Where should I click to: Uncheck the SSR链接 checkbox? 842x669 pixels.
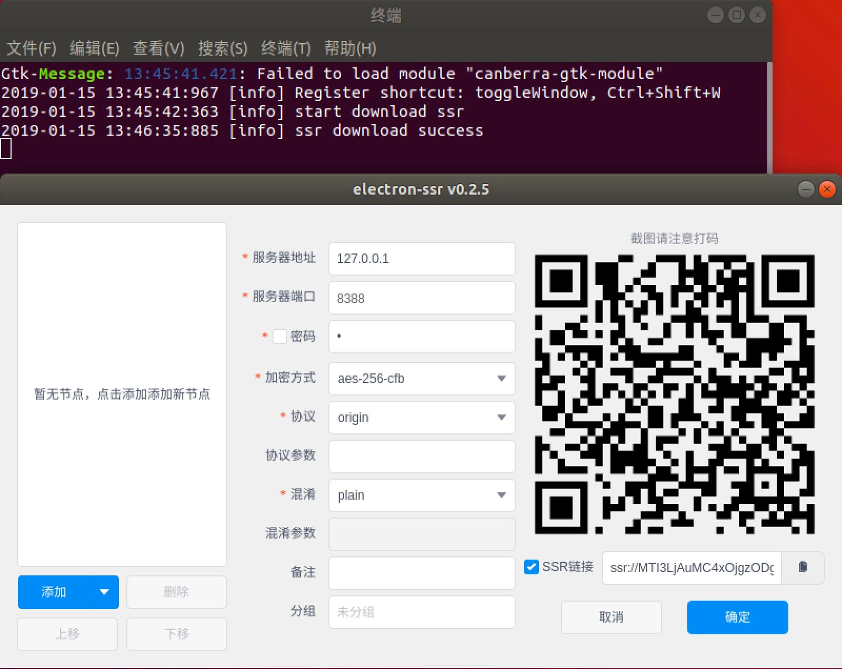tap(532, 567)
